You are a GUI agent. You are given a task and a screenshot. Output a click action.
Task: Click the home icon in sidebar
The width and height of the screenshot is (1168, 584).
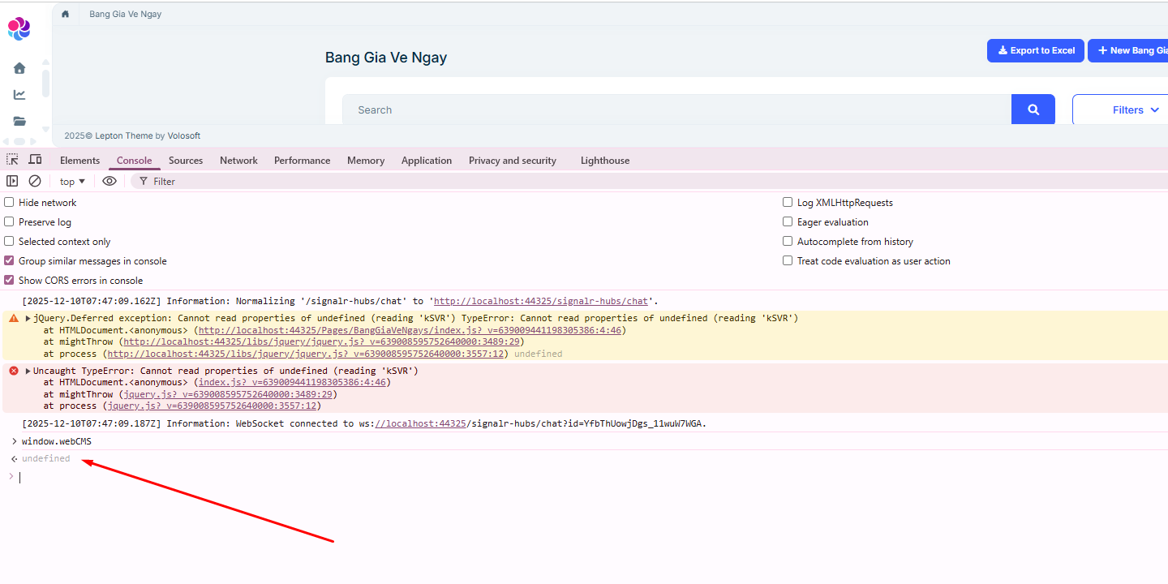coord(19,68)
